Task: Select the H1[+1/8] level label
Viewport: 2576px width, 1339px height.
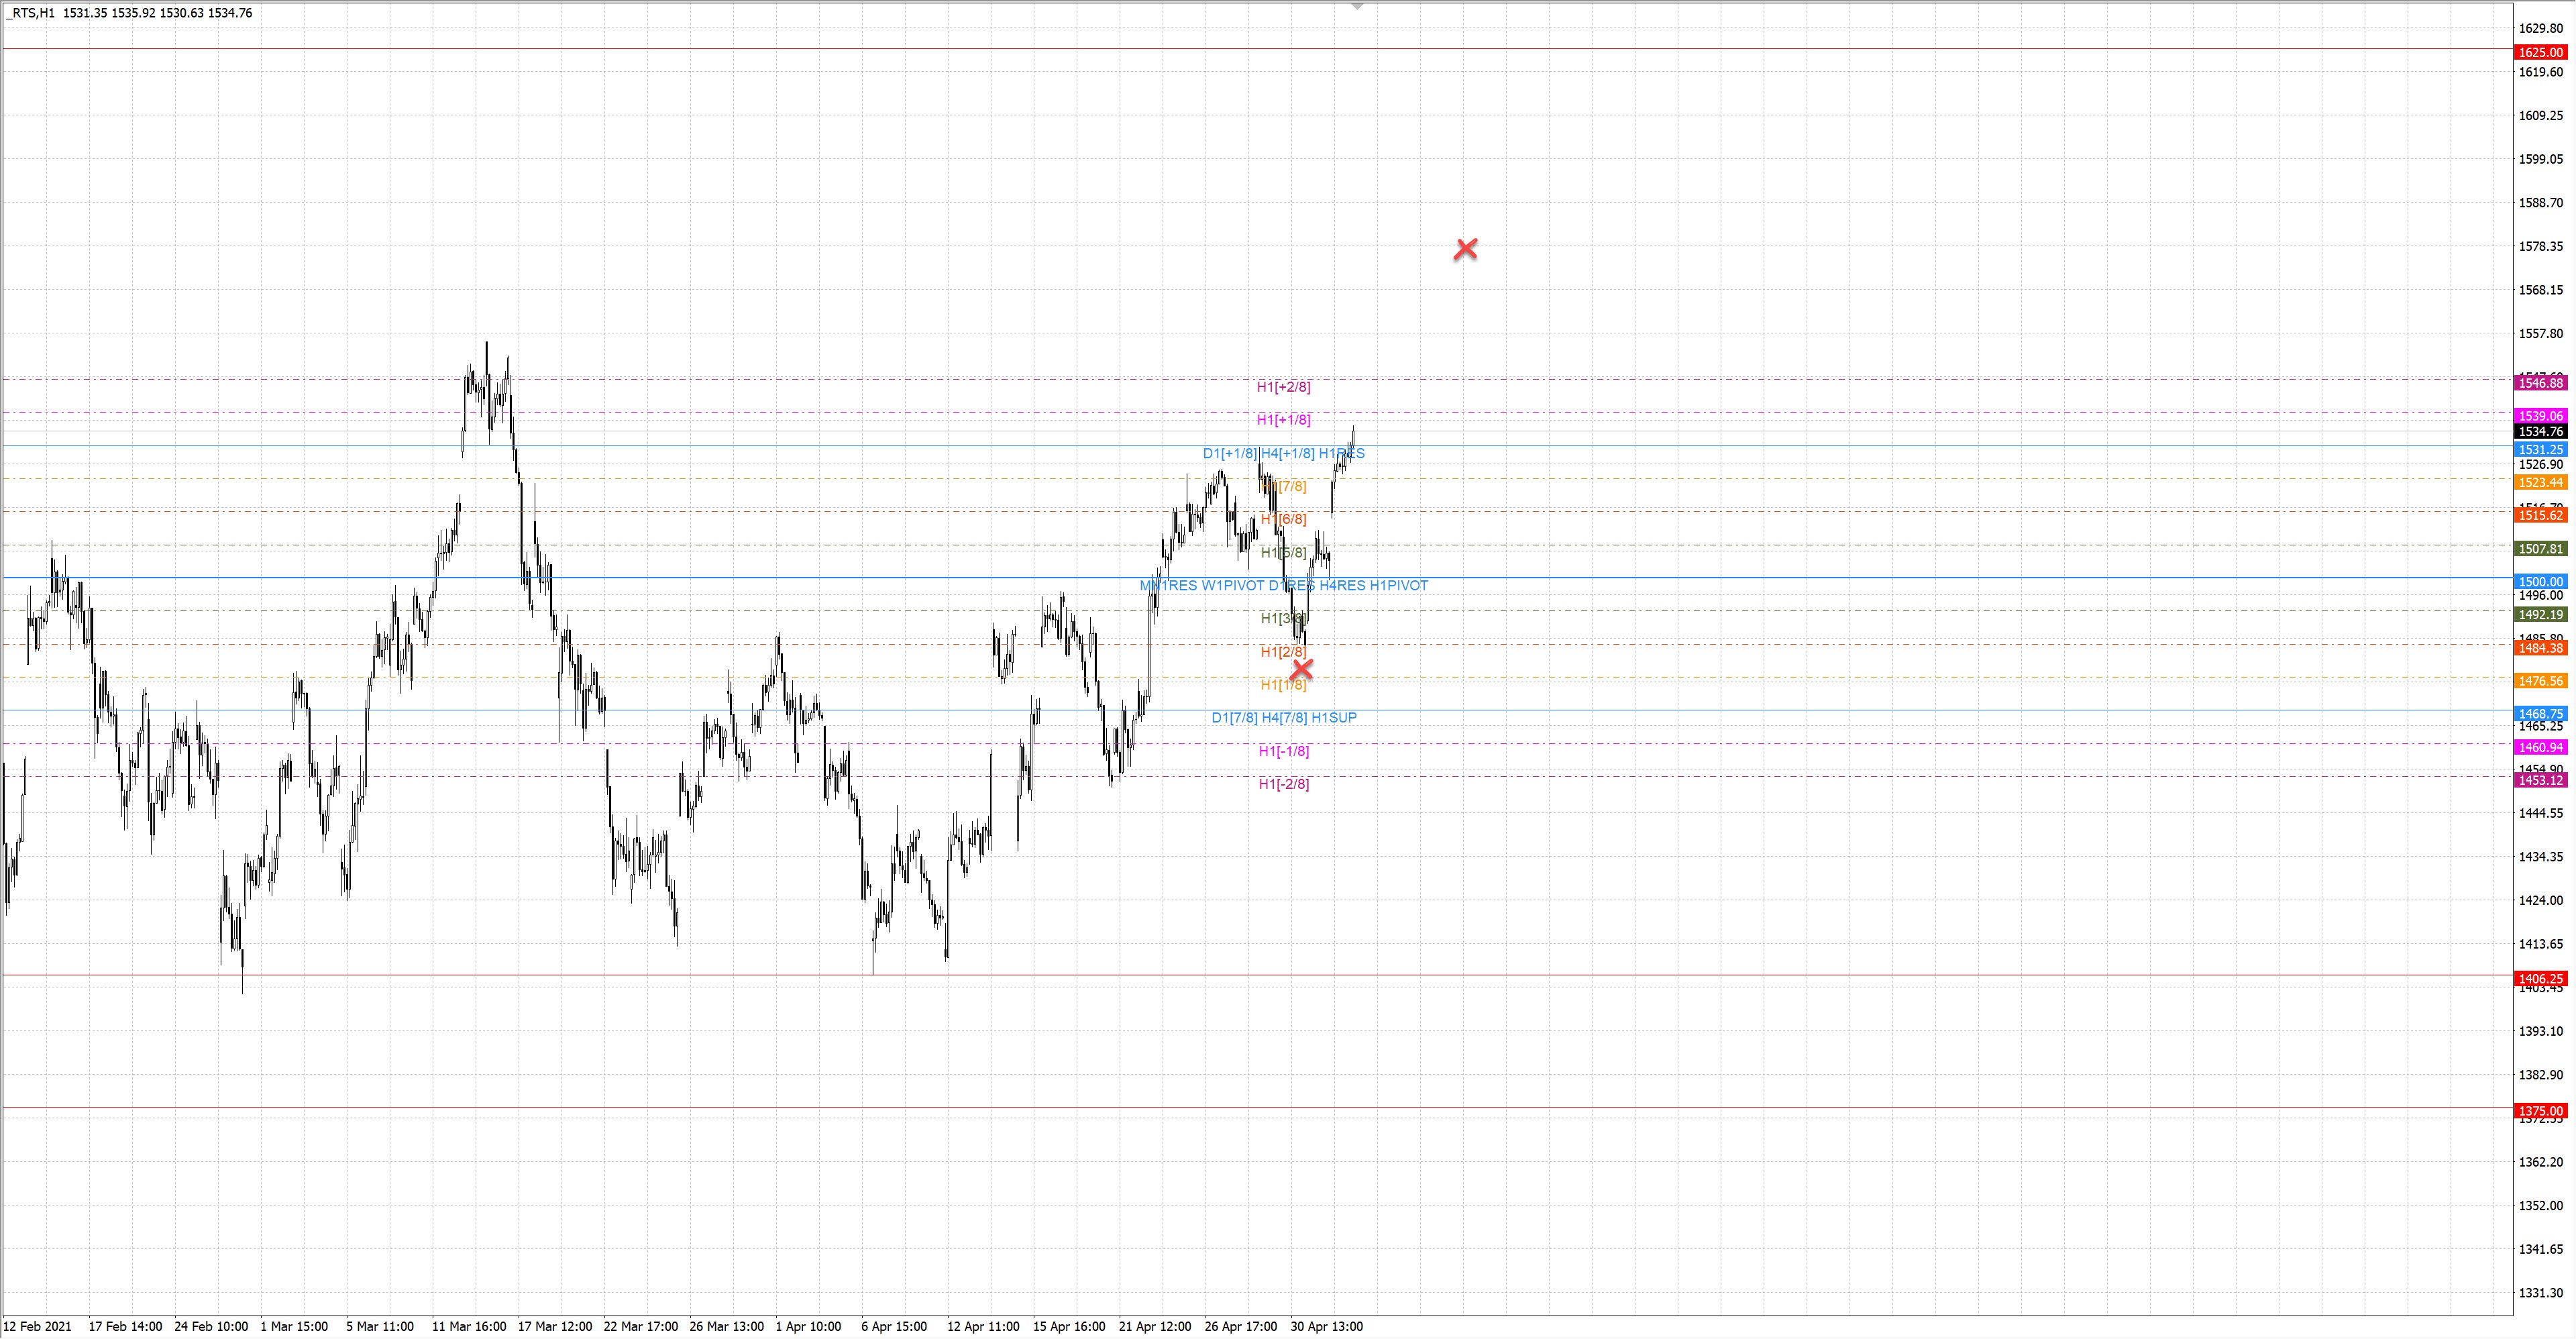Action: pyautogui.click(x=1283, y=420)
